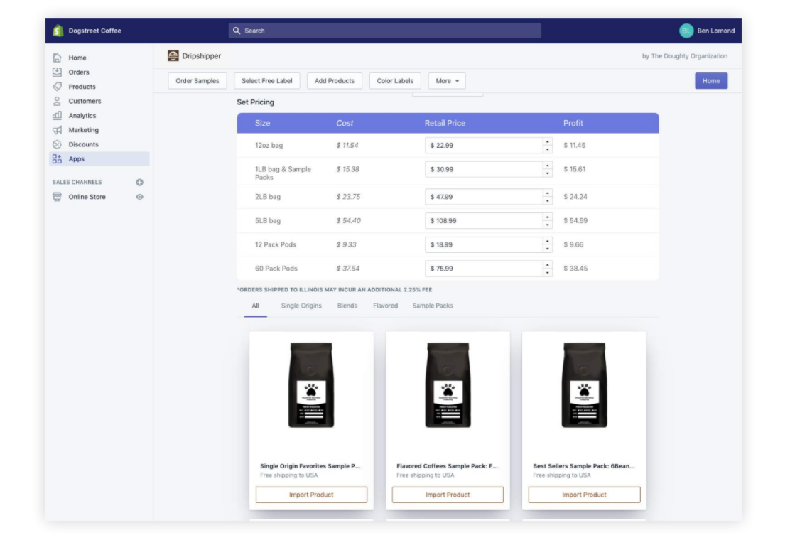The height and width of the screenshot is (550, 790).
Task: Switch to the All tab
Action: coord(256,306)
